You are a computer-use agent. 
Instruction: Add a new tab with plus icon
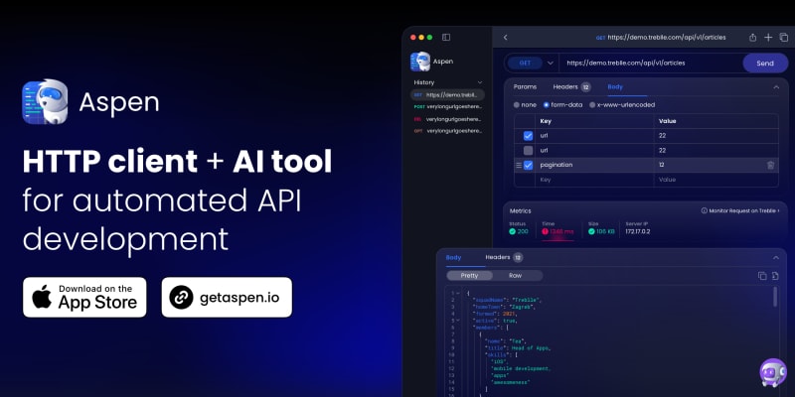(x=768, y=38)
